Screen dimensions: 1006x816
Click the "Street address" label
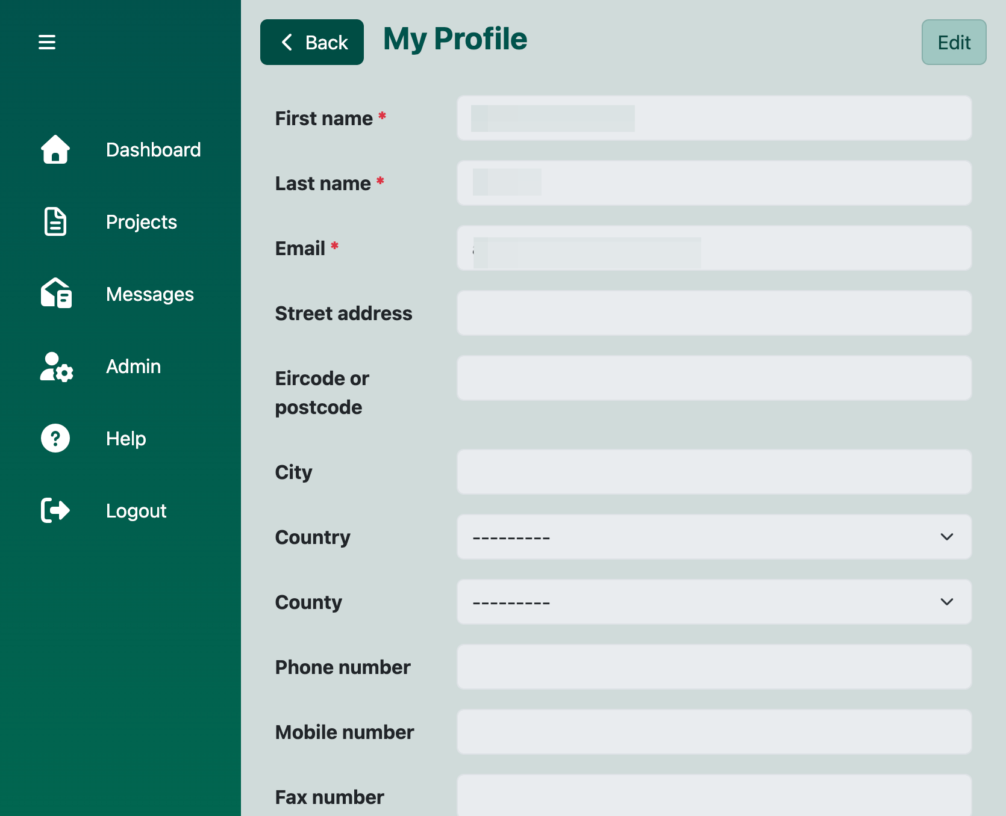[x=344, y=314]
